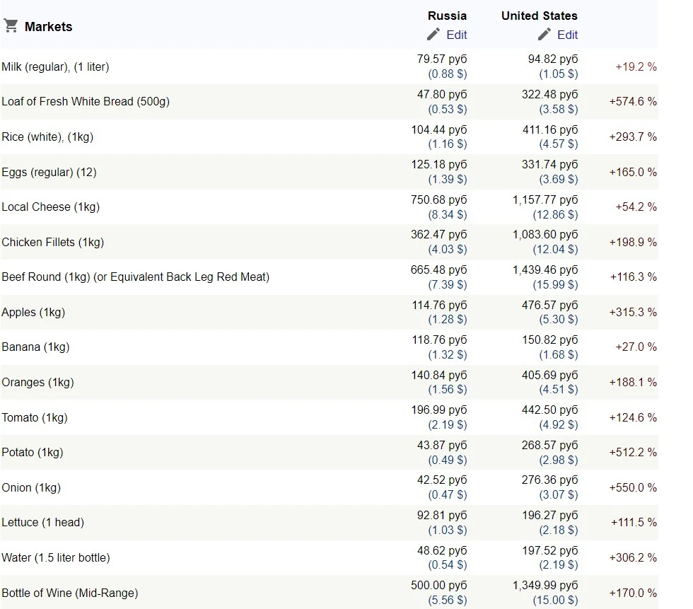Click the 405.69 руб oranges price
Screen dimensions: 693x609
(x=550, y=376)
